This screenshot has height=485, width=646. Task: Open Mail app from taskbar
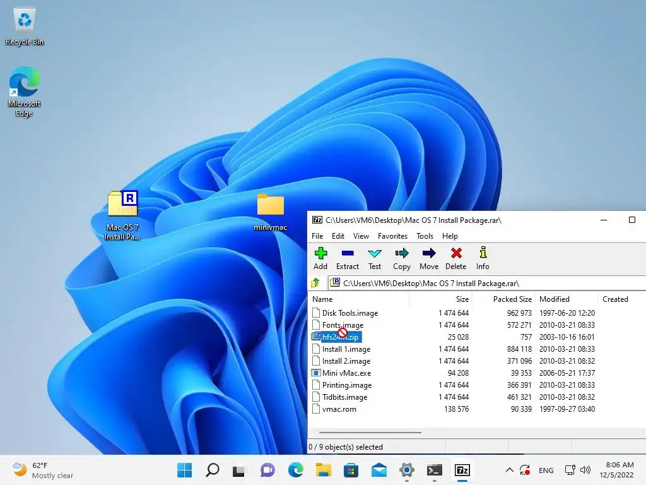(x=379, y=470)
